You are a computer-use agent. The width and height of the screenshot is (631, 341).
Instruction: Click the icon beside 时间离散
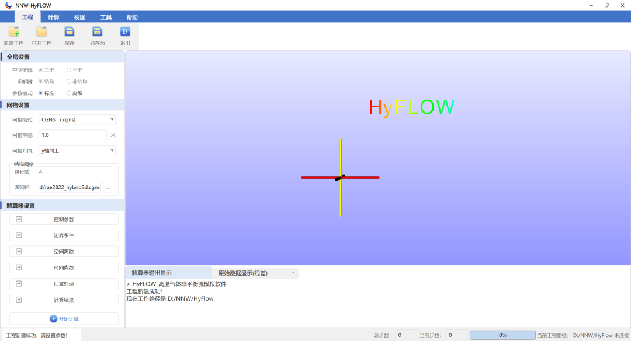pos(19,268)
